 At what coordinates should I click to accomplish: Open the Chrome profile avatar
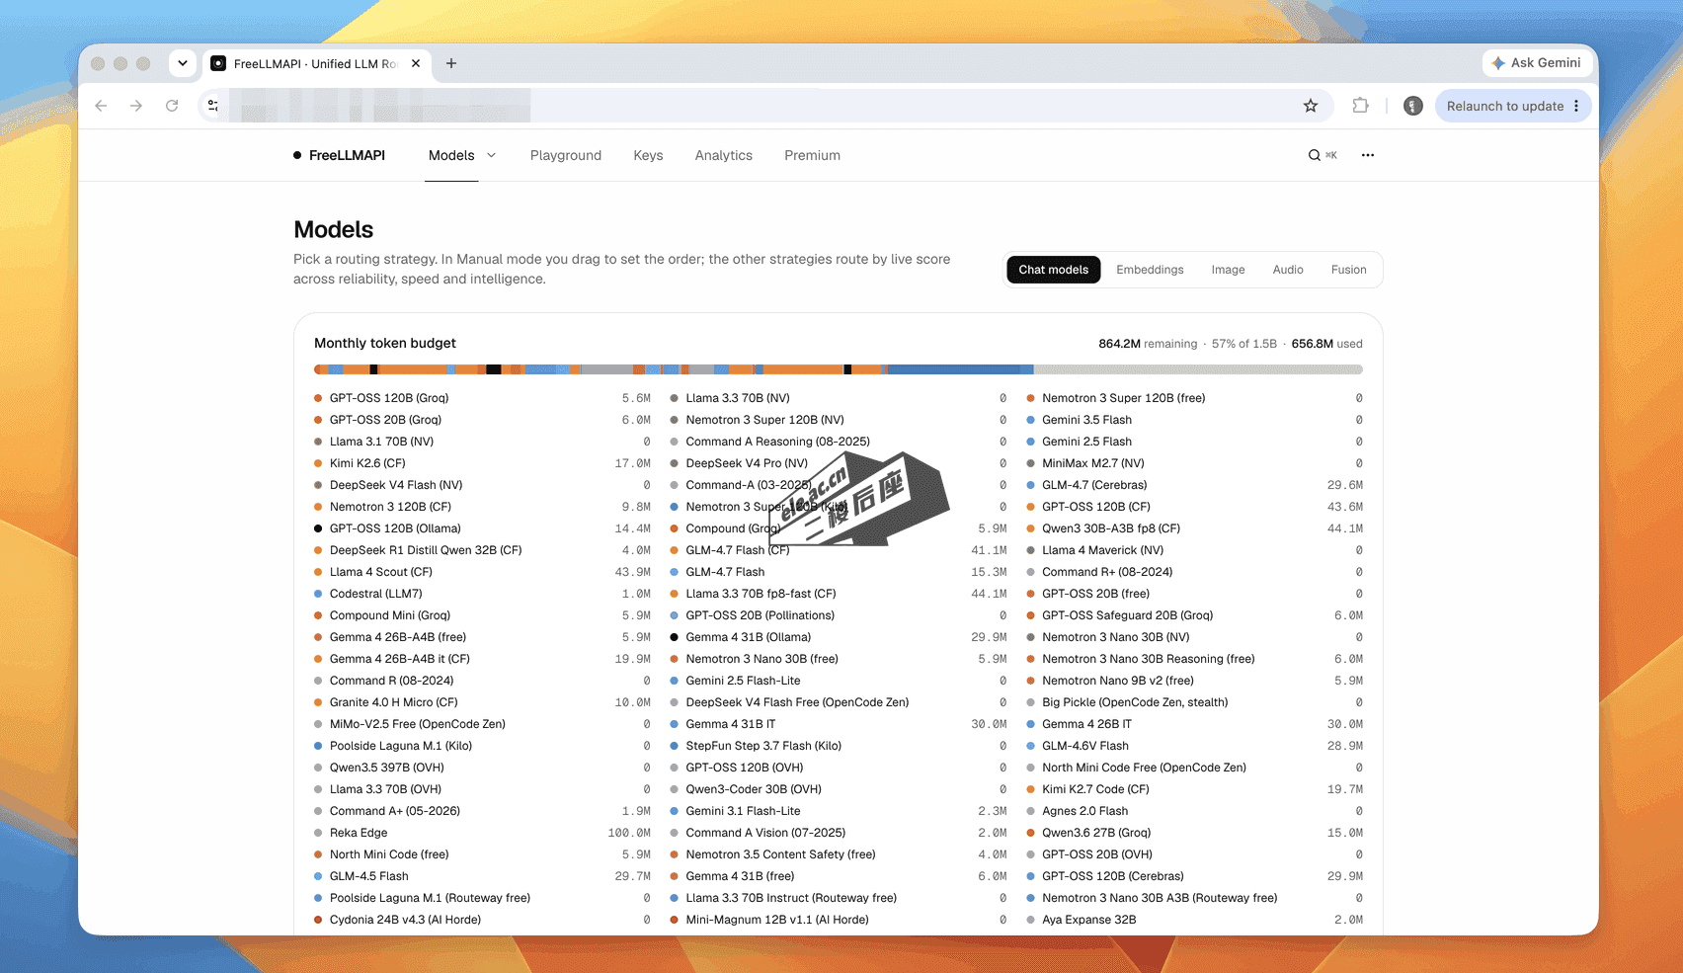point(1413,106)
